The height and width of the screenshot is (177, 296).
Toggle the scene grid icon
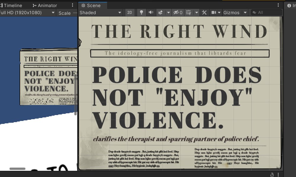pyautogui.click(x=188, y=13)
